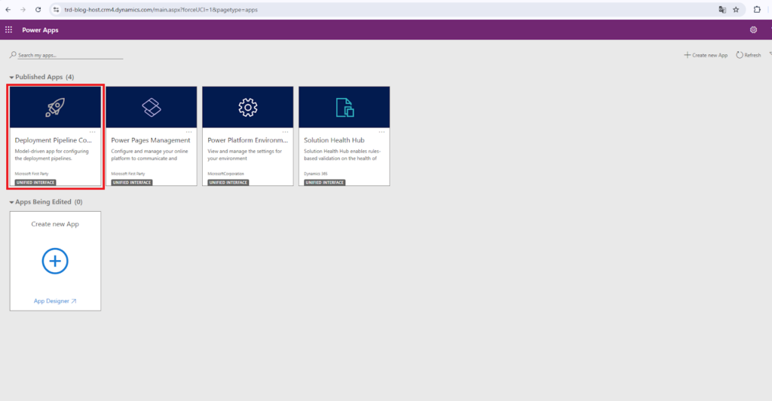
Task: Collapse the Apps Being Edited section
Action: pyautogui.click(x=11, y=202)
